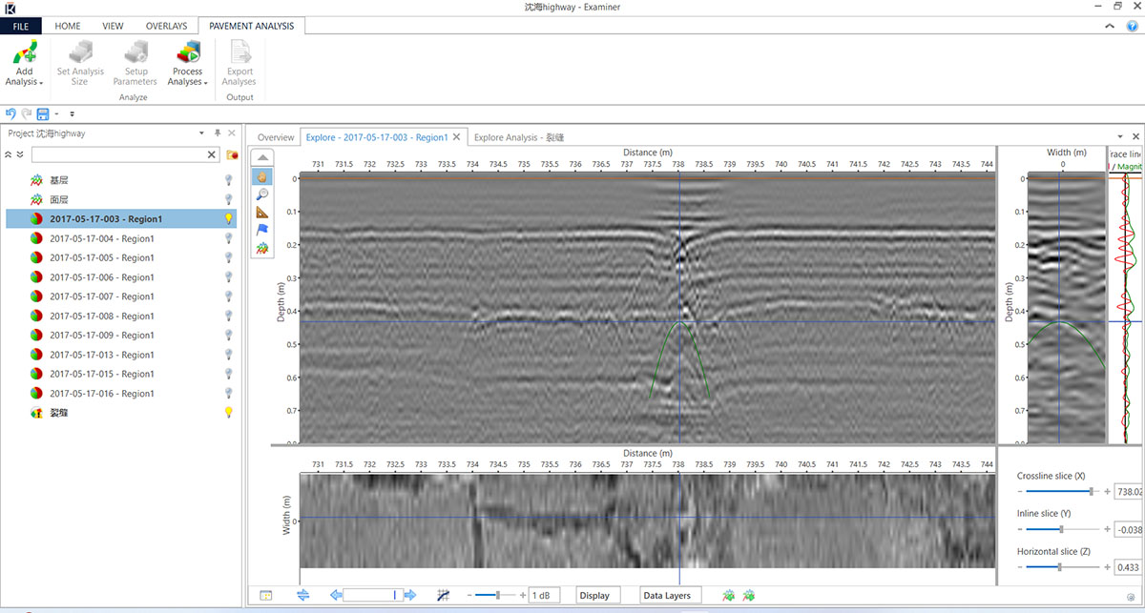Switch to the OVERLAYS ribbon tab
This screenshot has width=1145, height=613.
tap(166, 26)
